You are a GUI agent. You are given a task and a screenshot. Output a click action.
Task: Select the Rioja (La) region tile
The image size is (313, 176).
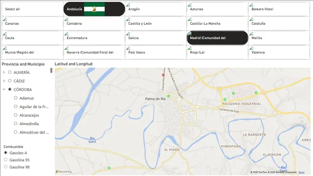[217, 52]
